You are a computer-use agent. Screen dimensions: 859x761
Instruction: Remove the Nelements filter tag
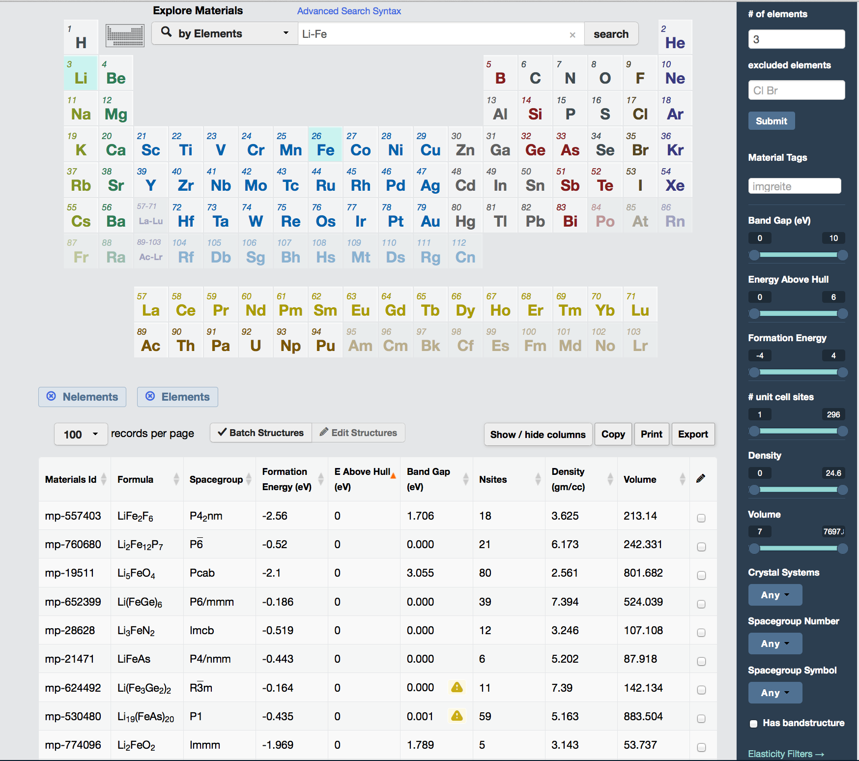tap(51, 396)
